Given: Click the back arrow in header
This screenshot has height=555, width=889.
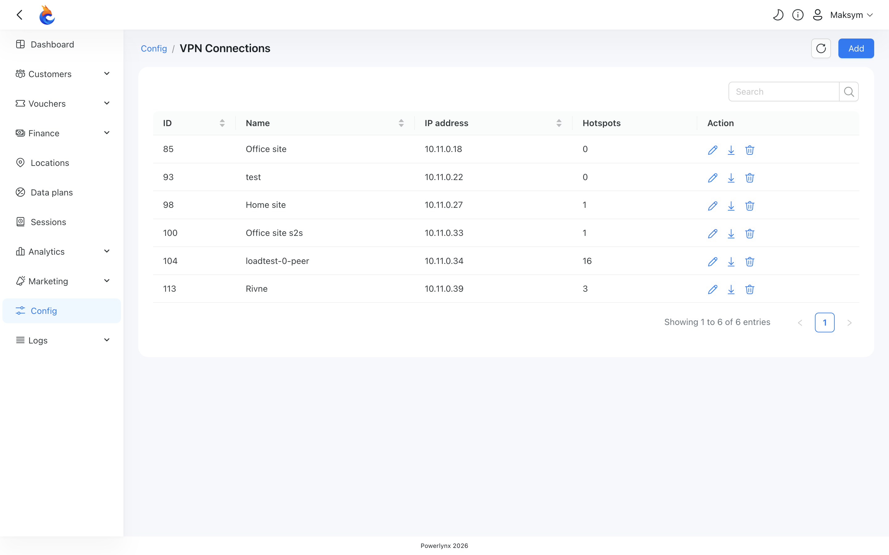Looking at the screenshot, I should pyautogui.click(x=20, y=15).
